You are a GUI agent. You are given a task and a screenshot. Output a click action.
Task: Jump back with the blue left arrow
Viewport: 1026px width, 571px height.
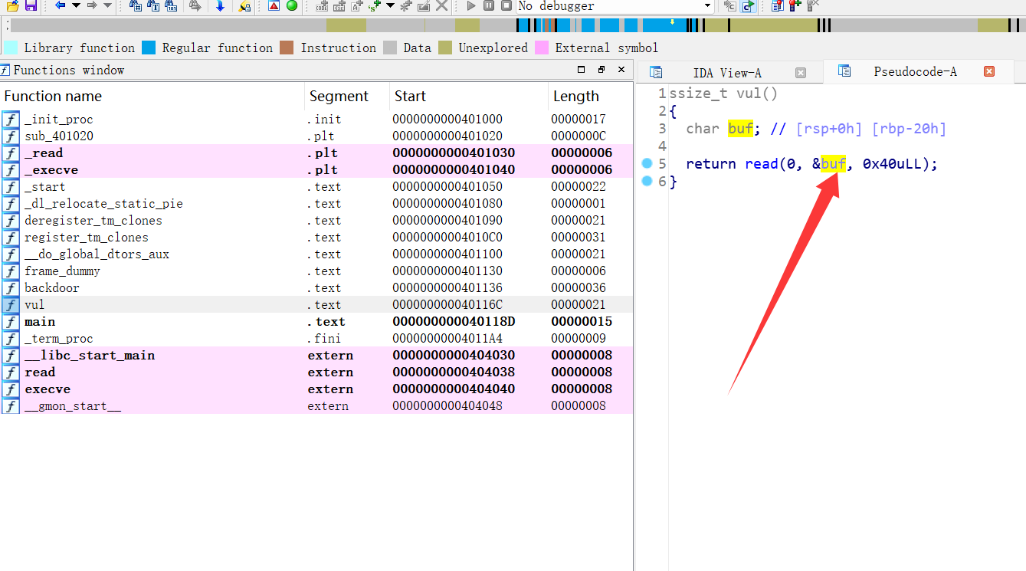tap(61, 6)
